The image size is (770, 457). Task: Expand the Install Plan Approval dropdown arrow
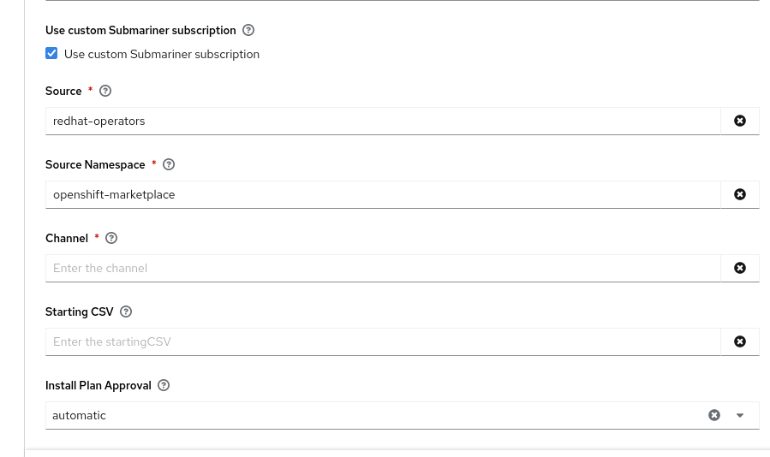pyautogui.click(x=740, y=415)
